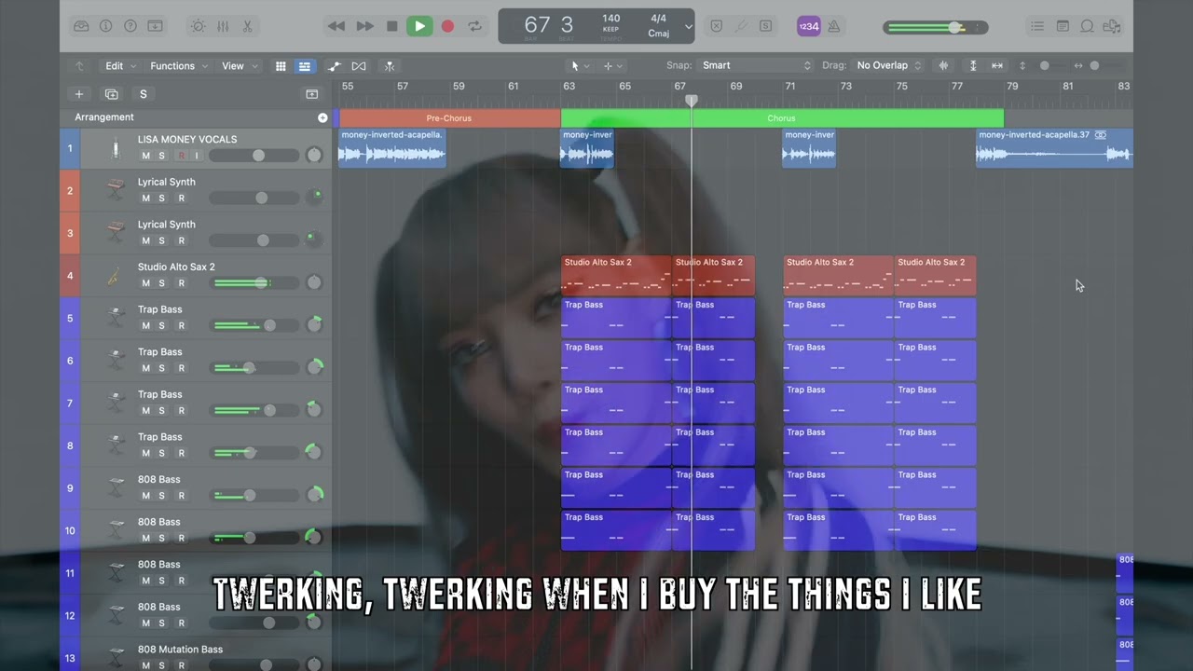This screenshot has height=671, width=1193.
Task: Click the Studio Alto Sax 2 saxophone icon
Action: tap(115, 276)
